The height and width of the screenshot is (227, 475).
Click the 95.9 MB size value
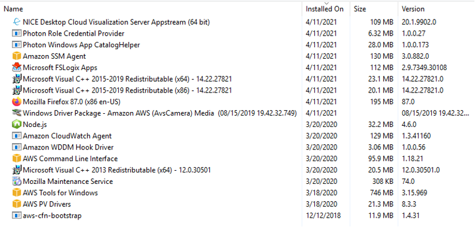(381, 159)
